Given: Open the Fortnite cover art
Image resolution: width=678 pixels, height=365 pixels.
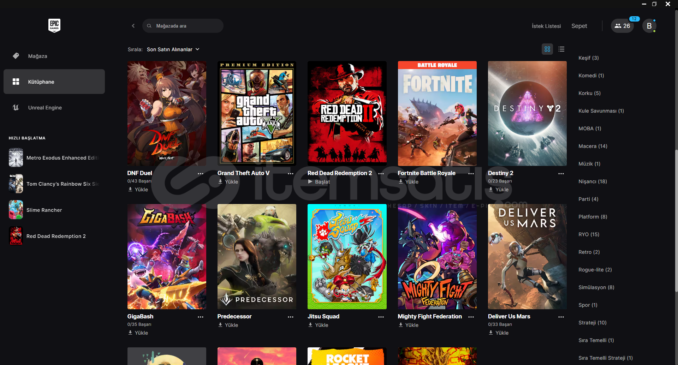Looking at the screenshot, I should [x=437, y=113].
